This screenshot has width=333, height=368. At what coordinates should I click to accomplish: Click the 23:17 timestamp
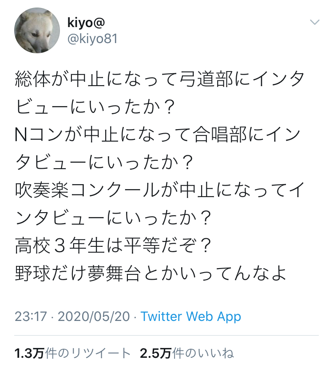[x=31, y=317]
